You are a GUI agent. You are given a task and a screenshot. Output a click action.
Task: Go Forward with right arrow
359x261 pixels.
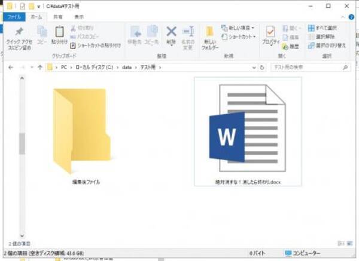pos(23,67)
